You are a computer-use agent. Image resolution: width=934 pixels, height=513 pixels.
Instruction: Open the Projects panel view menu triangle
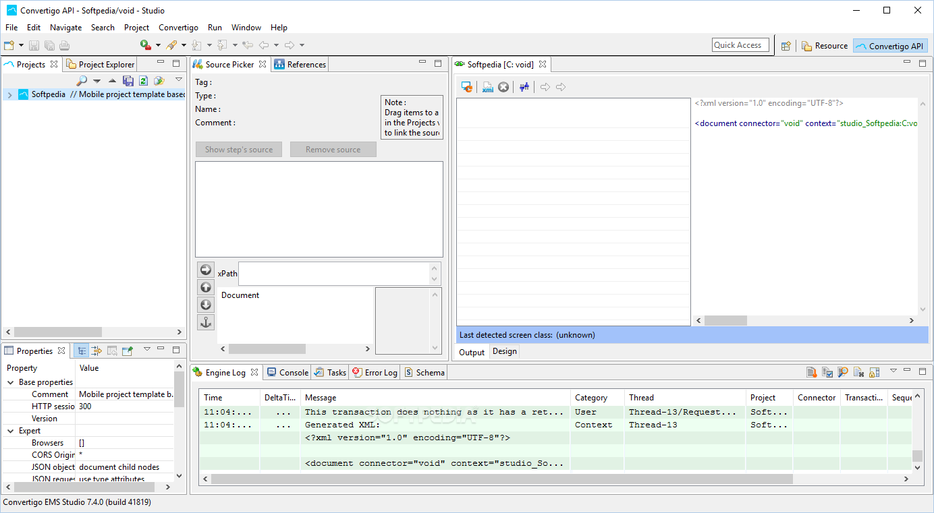[179, 80]
